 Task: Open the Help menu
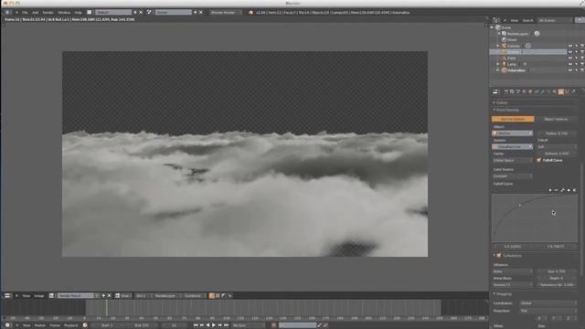tap(78, 12)
